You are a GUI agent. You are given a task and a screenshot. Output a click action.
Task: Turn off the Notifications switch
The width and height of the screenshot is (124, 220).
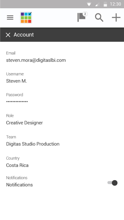[x=113, y=183]
